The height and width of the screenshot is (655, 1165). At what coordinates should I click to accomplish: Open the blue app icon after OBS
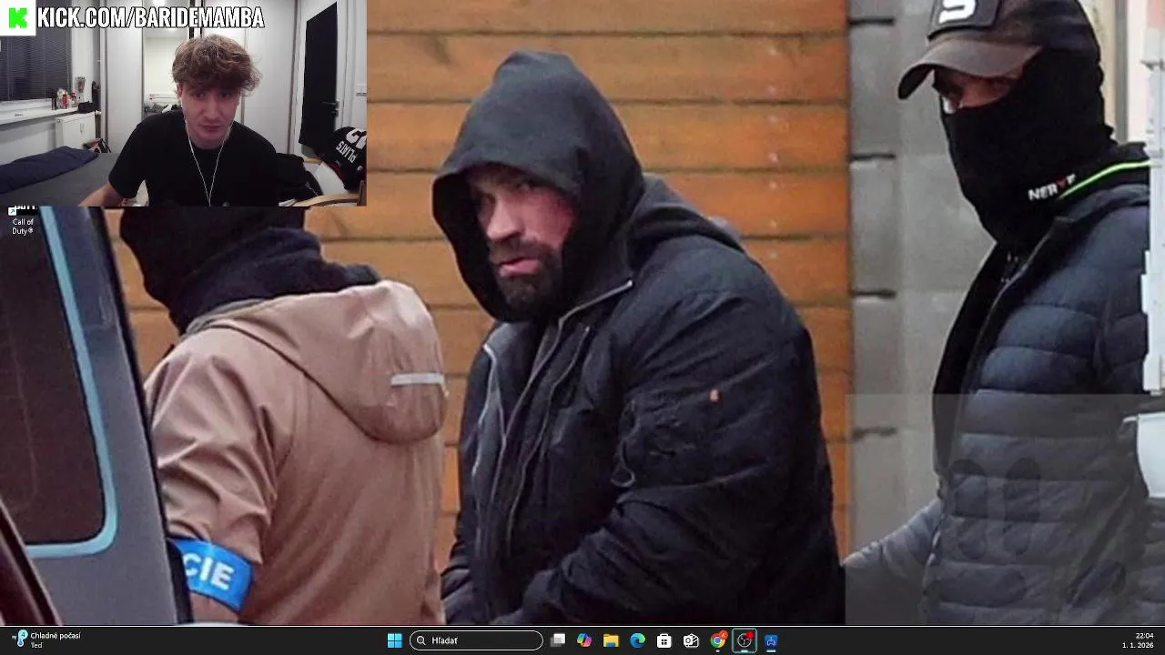(771, 640)
